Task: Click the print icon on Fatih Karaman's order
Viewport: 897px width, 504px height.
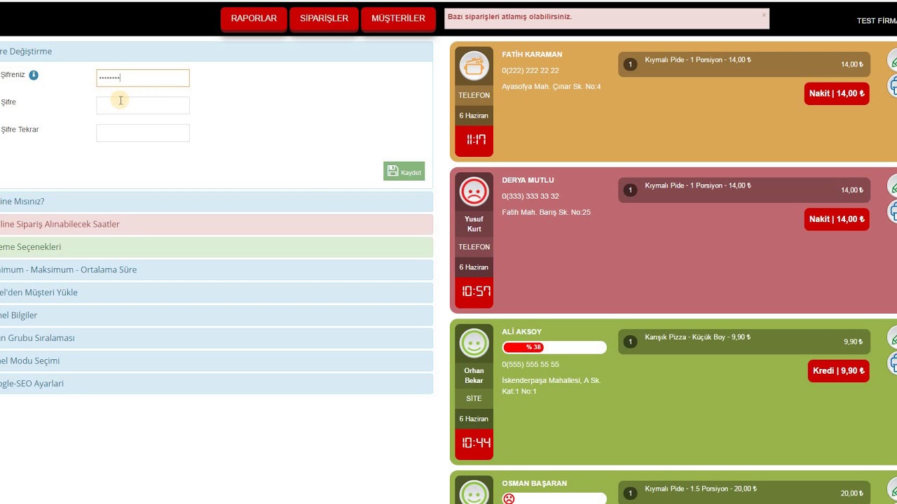Action: (x=893, y=85)
